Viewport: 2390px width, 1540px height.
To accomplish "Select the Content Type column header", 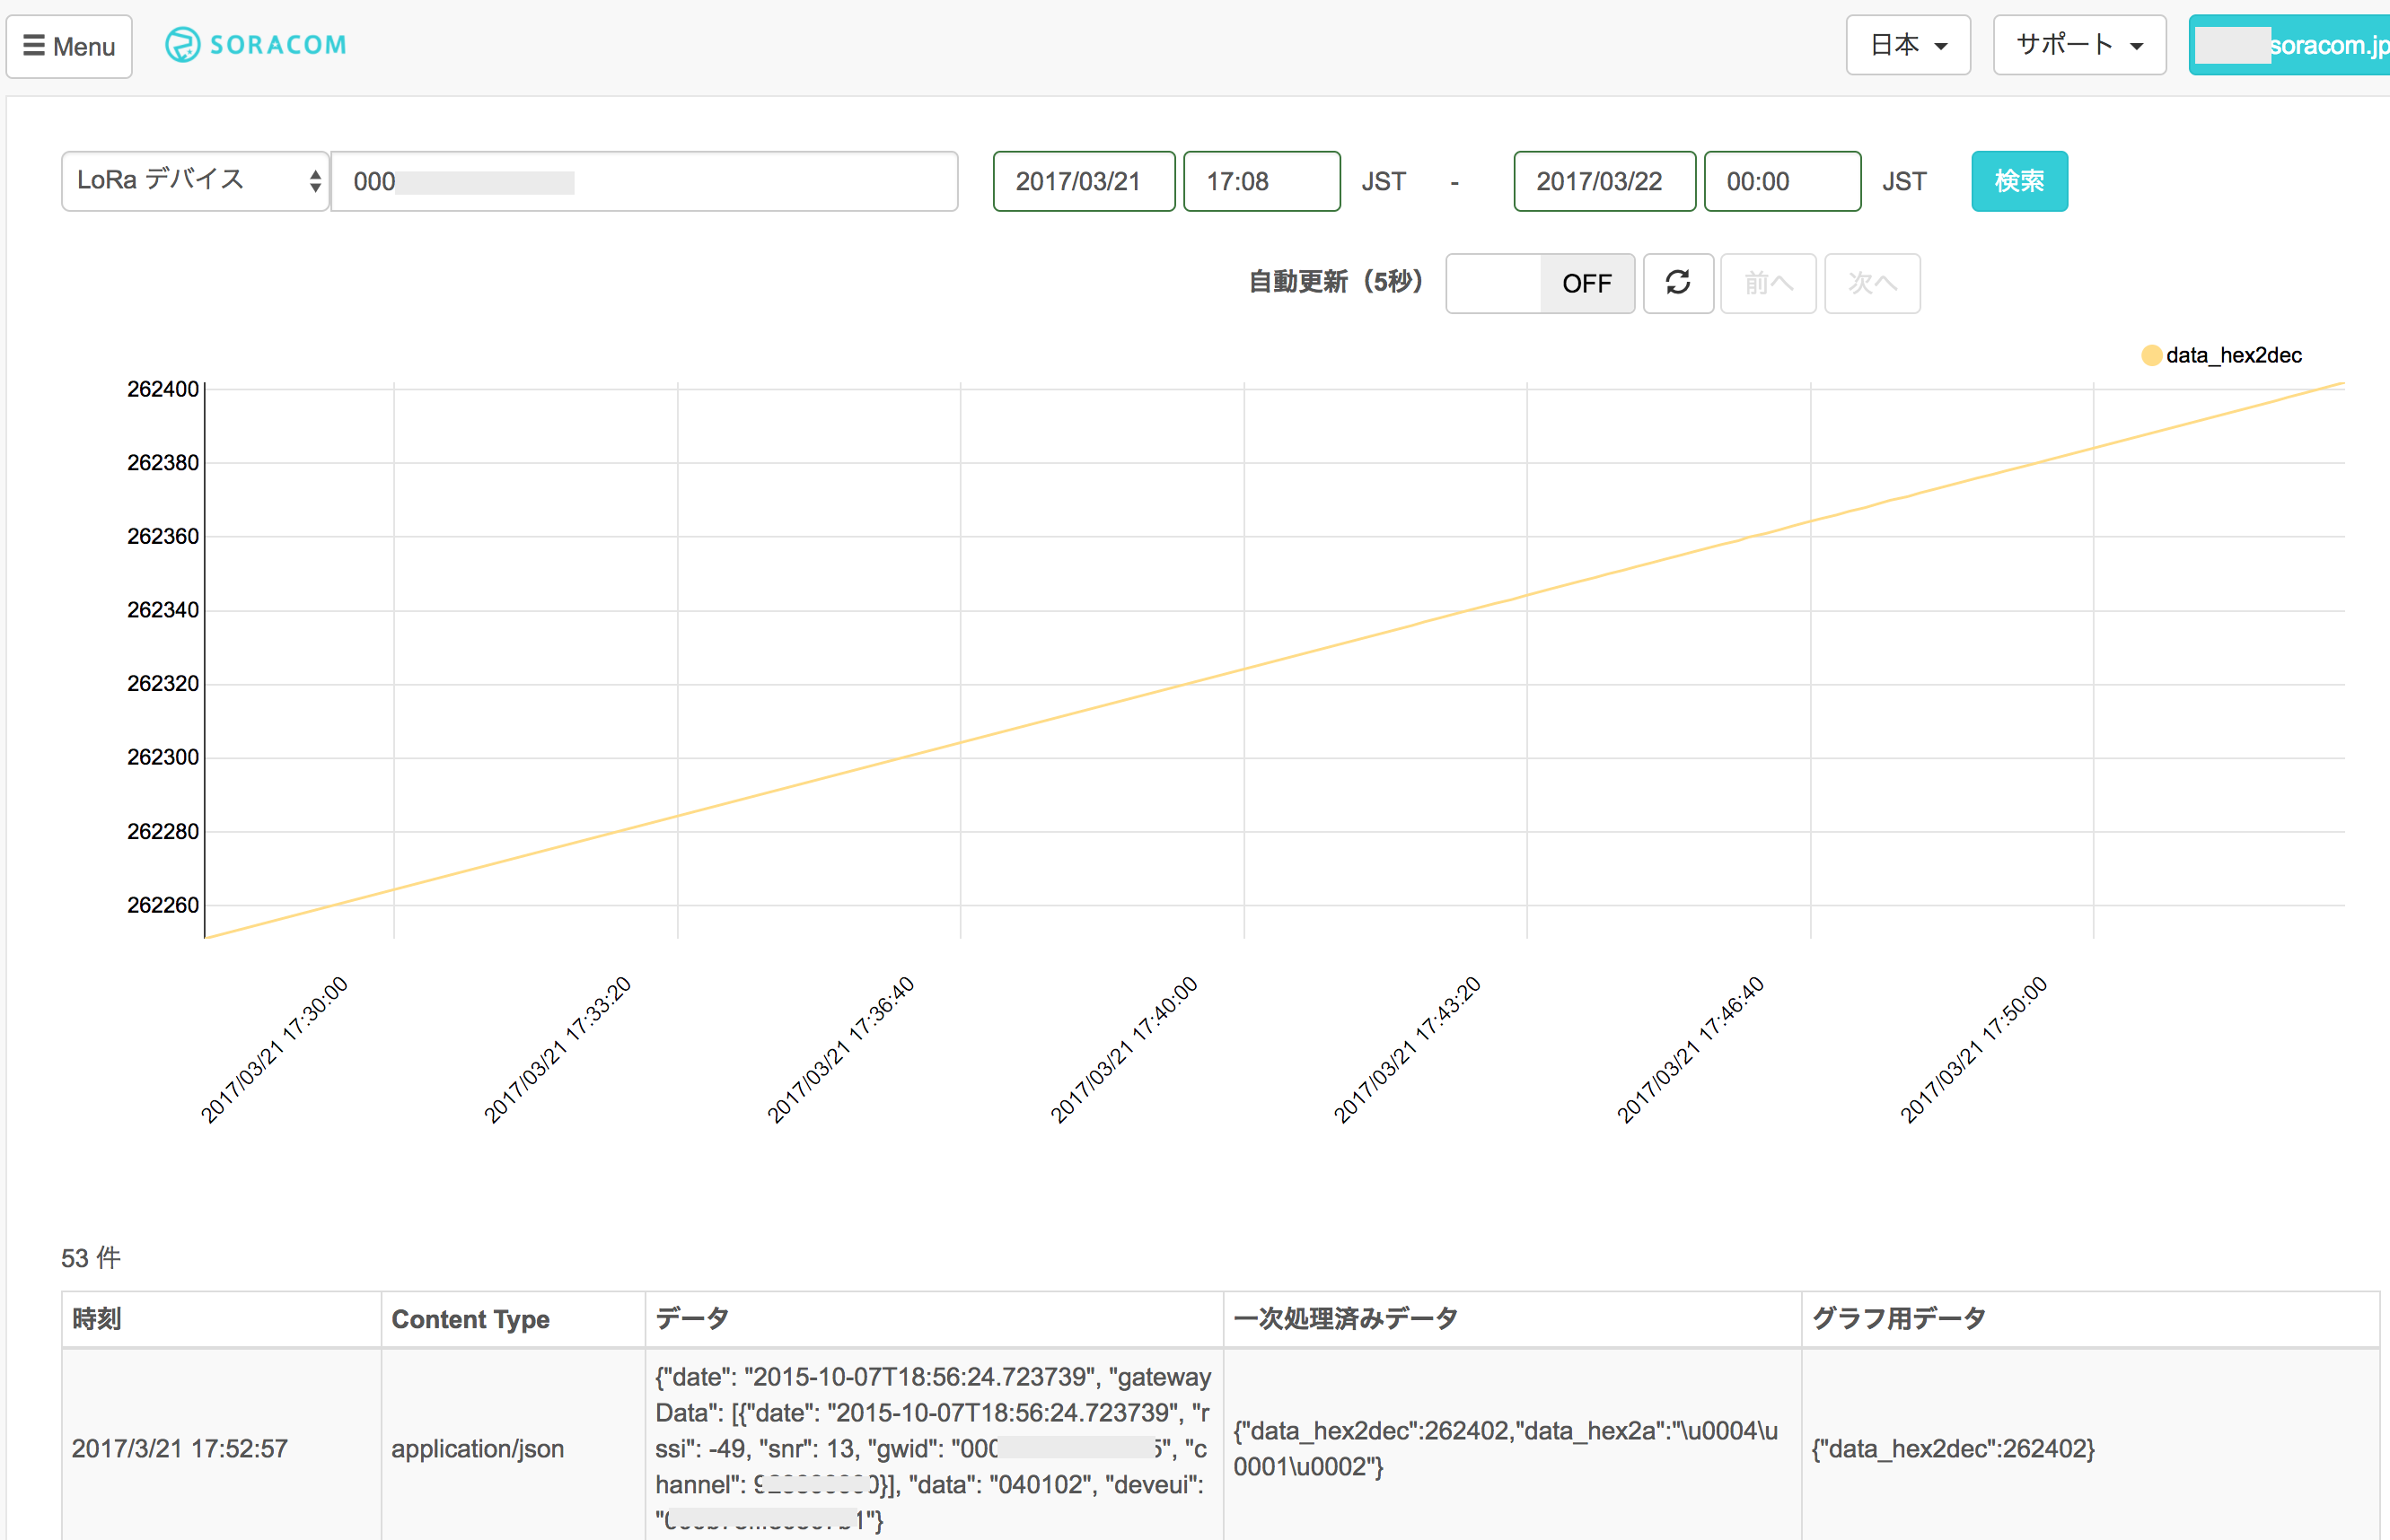I will tap(514, 1319).
